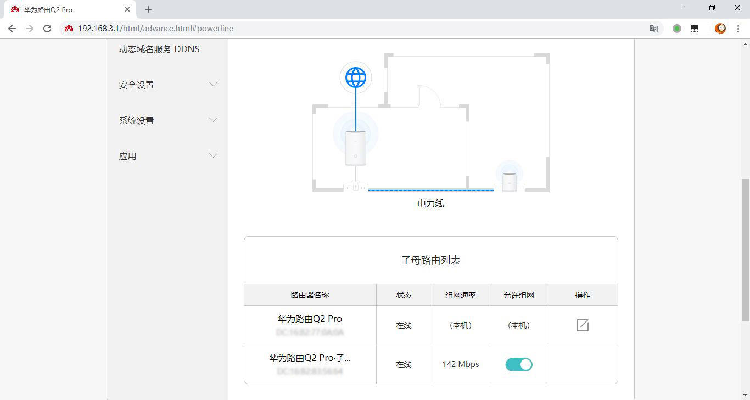
Task: Expand the 系统设置 menu chevron
Action: point(214,120)
